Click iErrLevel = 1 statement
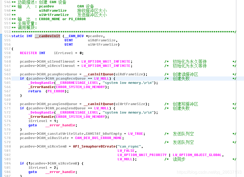 click(x=43, y=121)
